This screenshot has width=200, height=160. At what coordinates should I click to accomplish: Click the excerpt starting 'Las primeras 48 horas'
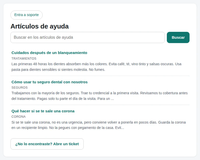point(96,67)
